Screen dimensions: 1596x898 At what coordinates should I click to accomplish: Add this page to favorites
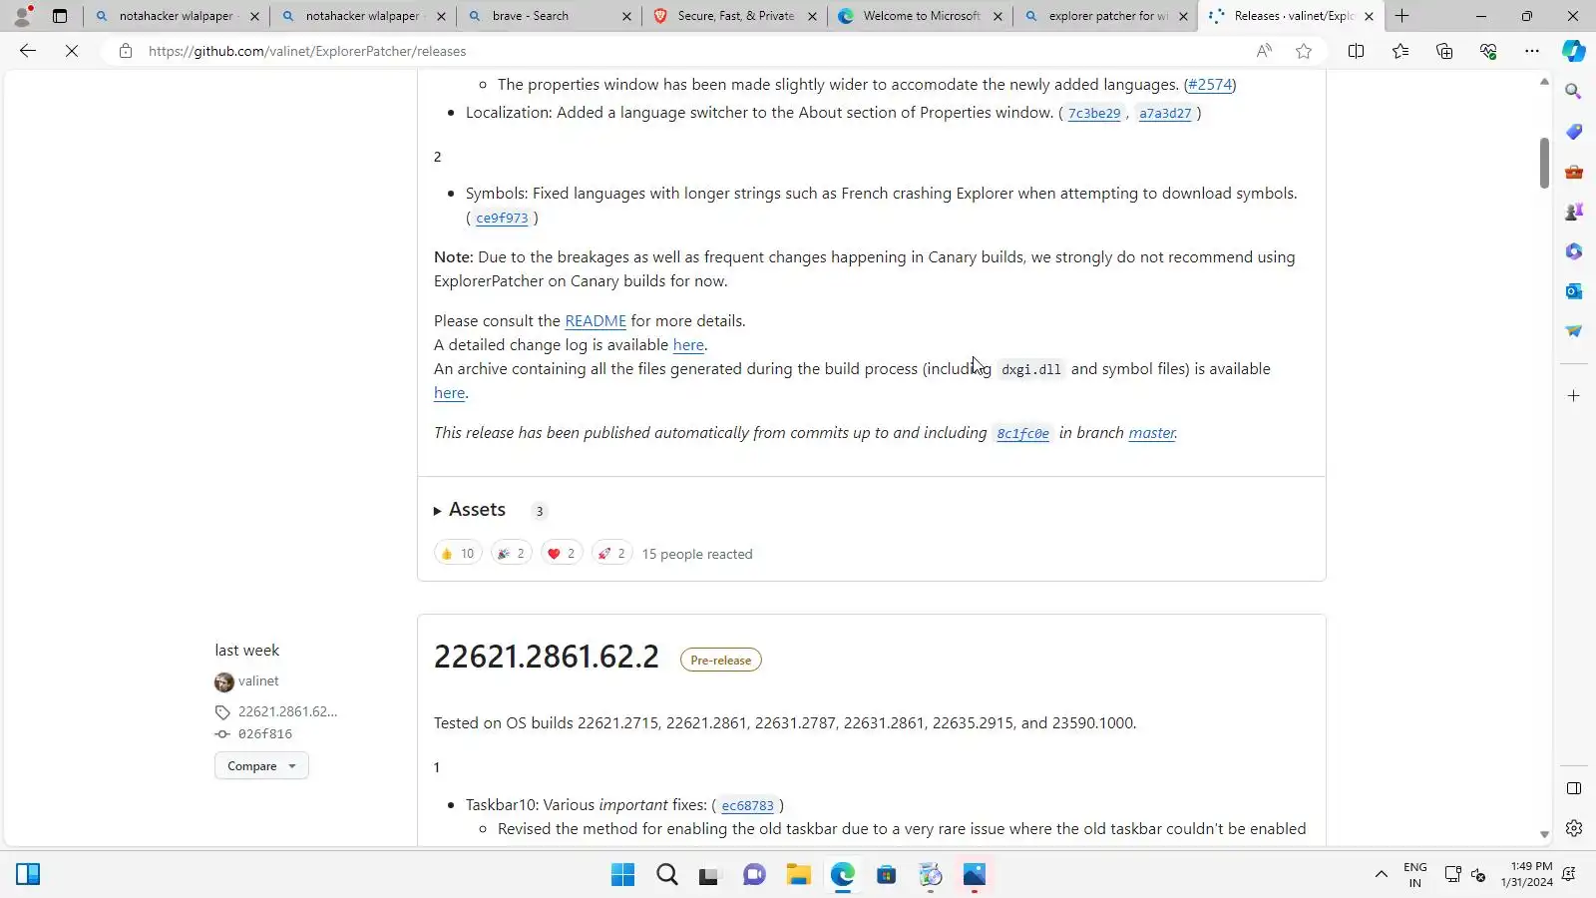1304,51
